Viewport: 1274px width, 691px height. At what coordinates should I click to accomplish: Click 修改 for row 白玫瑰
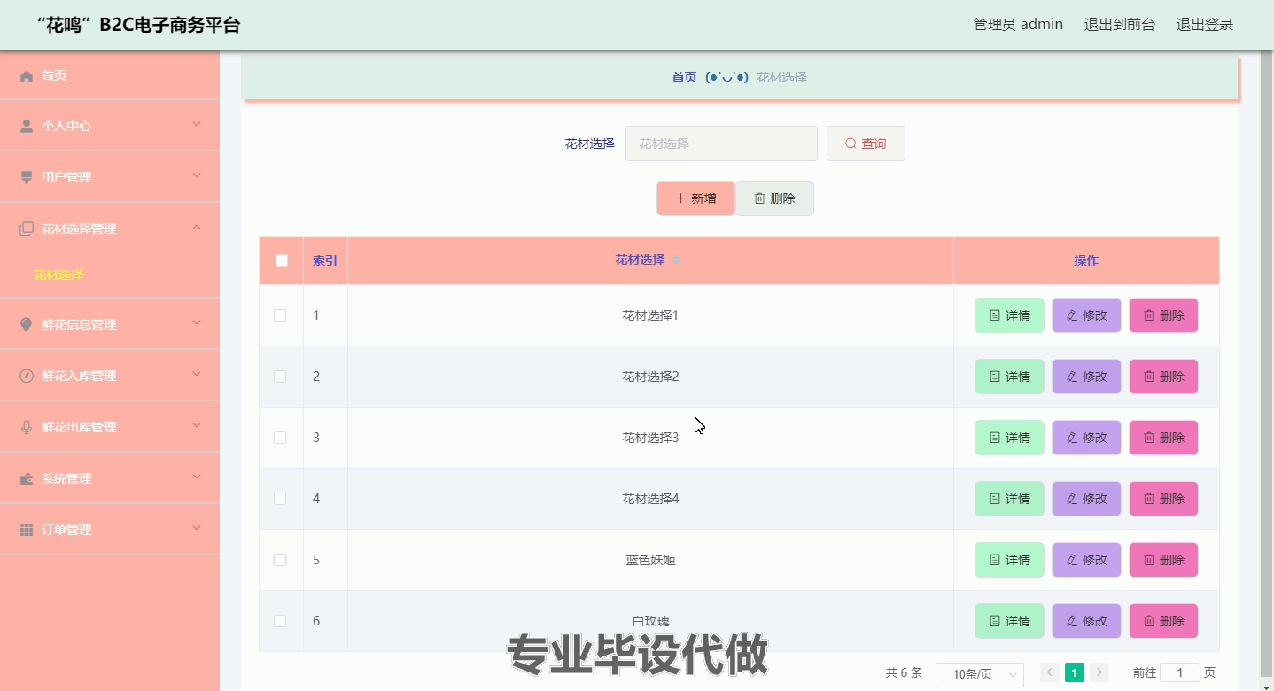(x=1086, y=621)
